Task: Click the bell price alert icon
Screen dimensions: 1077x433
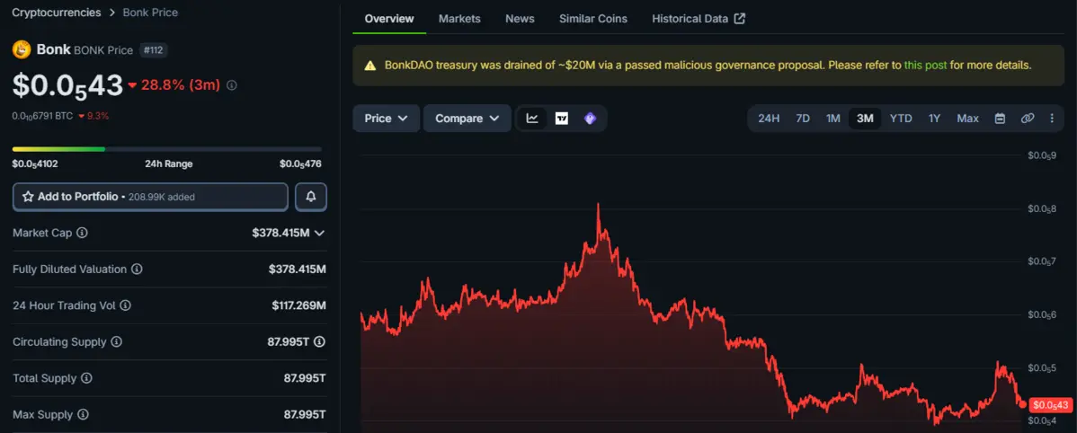Action: coord(311,197)
